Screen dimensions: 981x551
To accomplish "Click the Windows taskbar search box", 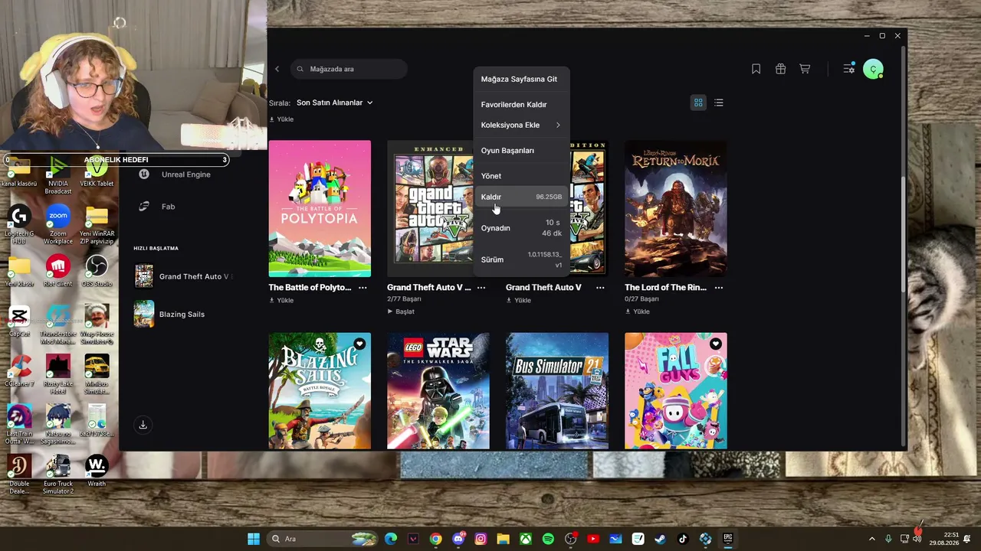I will pos(322,539).
